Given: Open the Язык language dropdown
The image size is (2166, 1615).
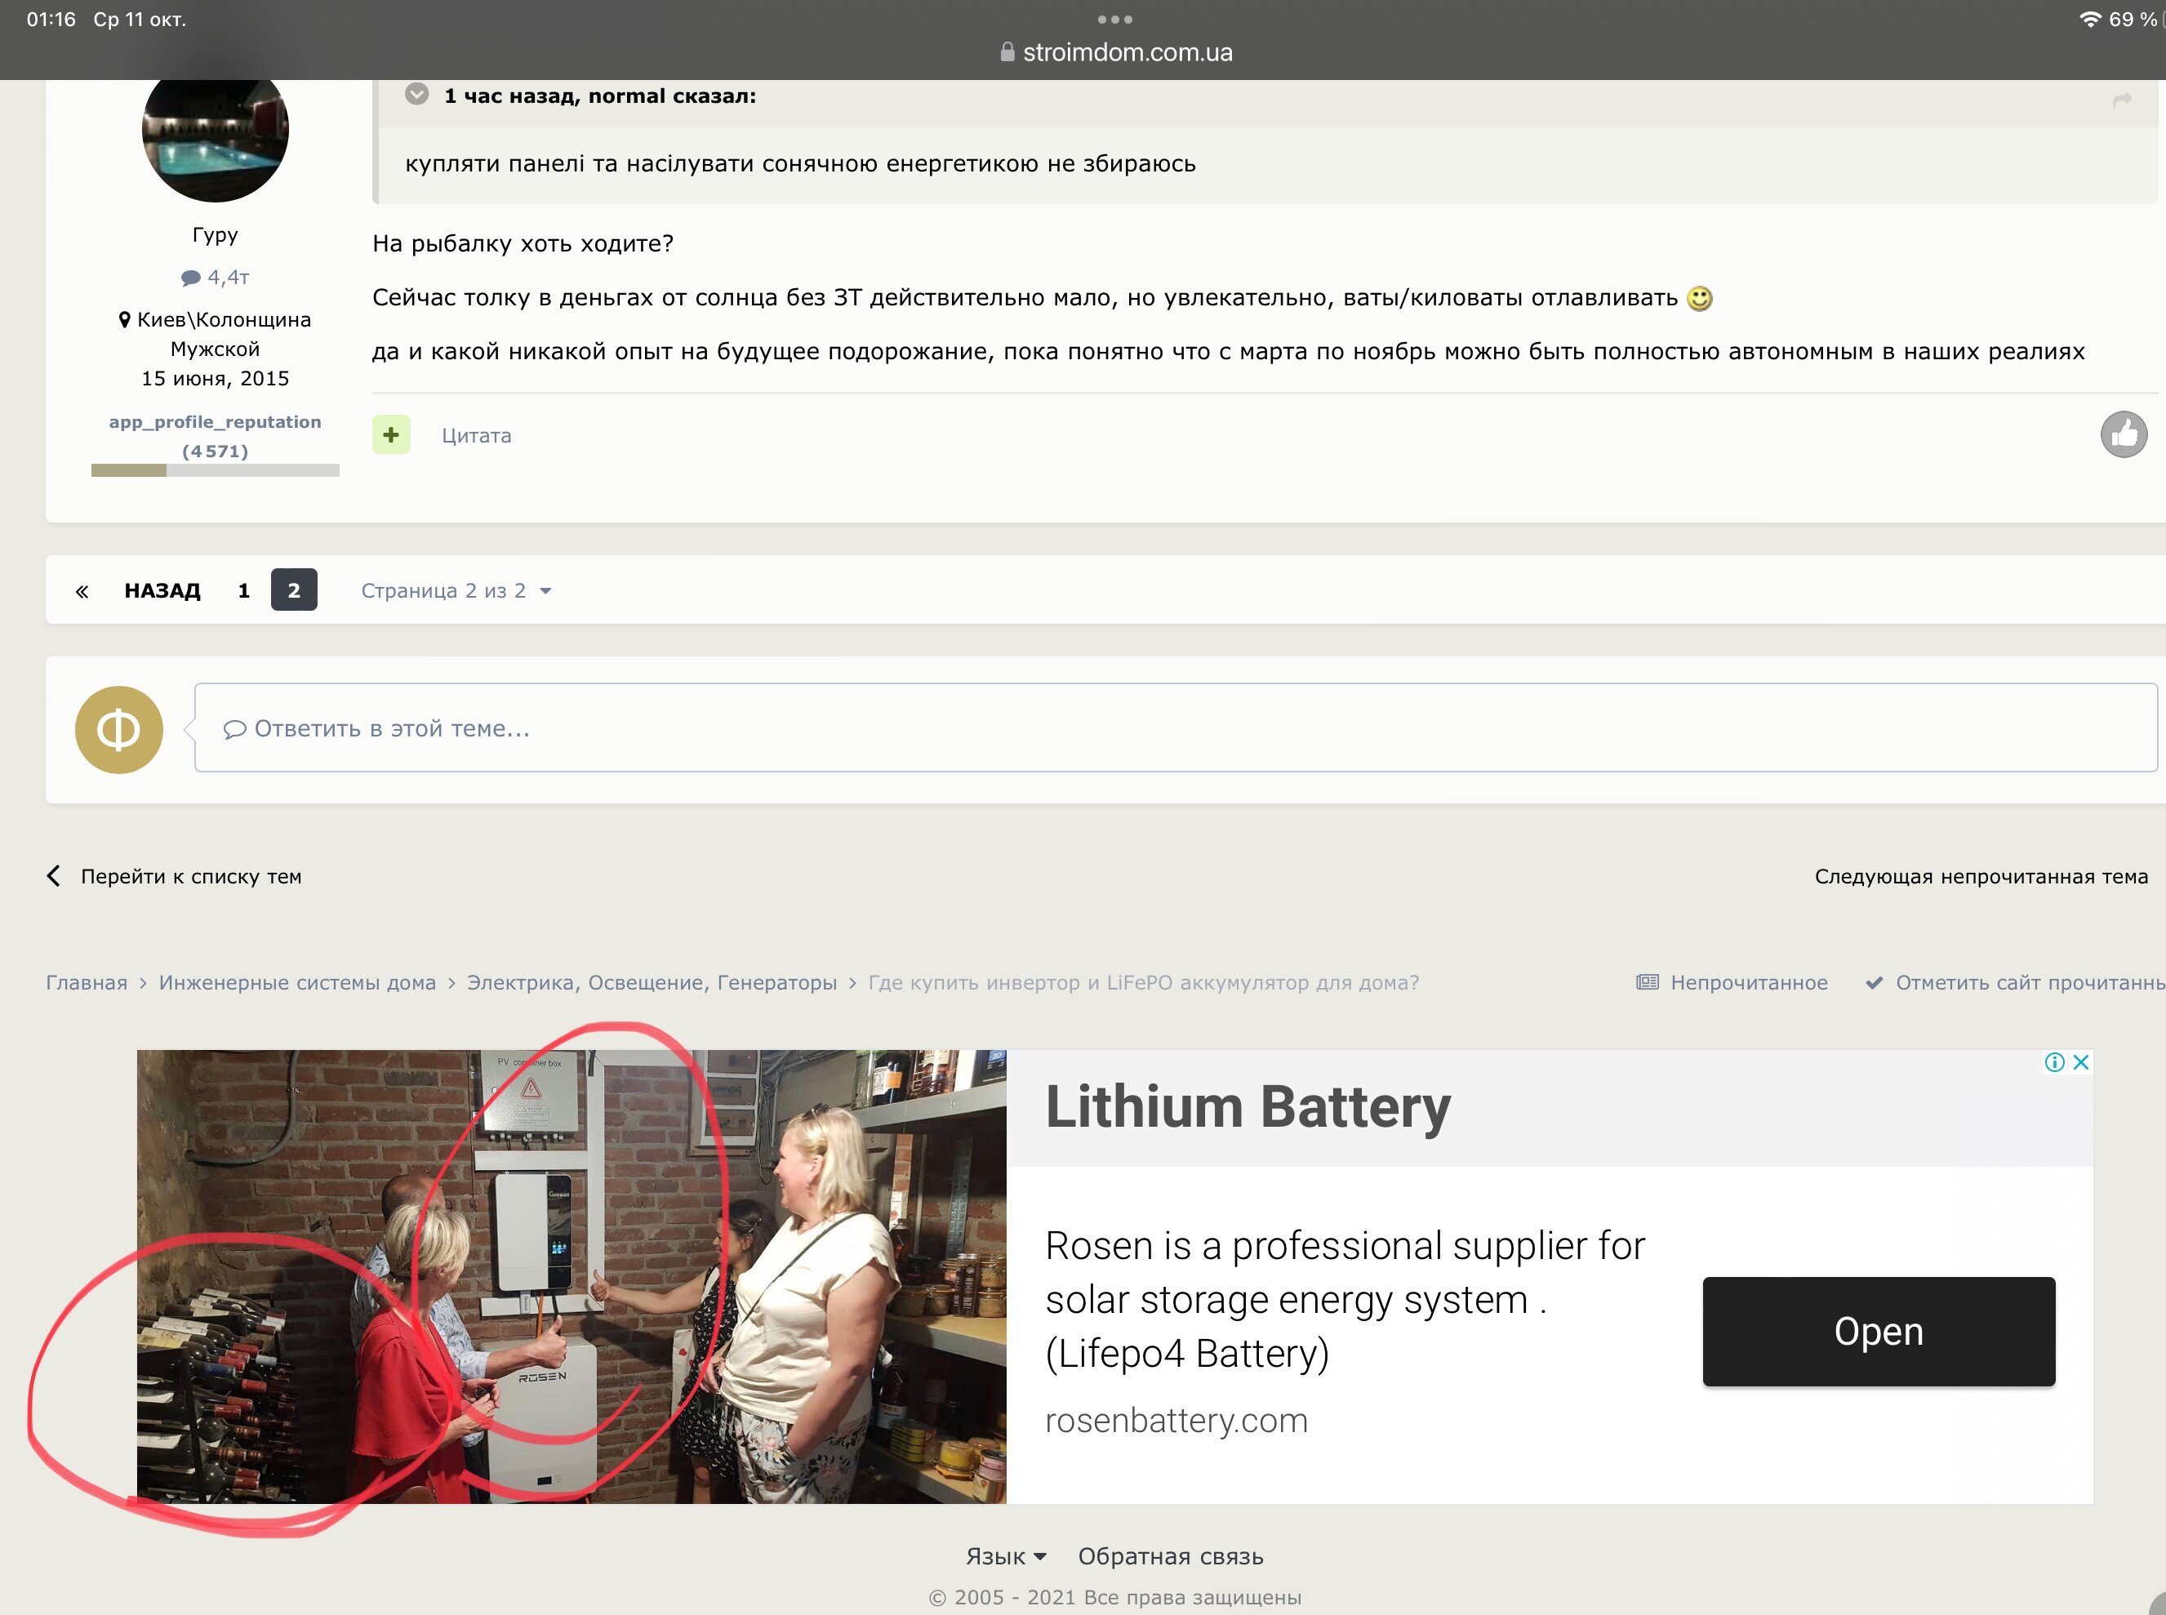Looking at the screenshot, I should [1005, 1556].
